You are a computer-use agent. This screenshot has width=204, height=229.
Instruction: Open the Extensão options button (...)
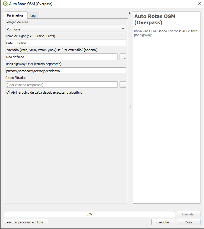pyautogui.click(x=123, y=57)
